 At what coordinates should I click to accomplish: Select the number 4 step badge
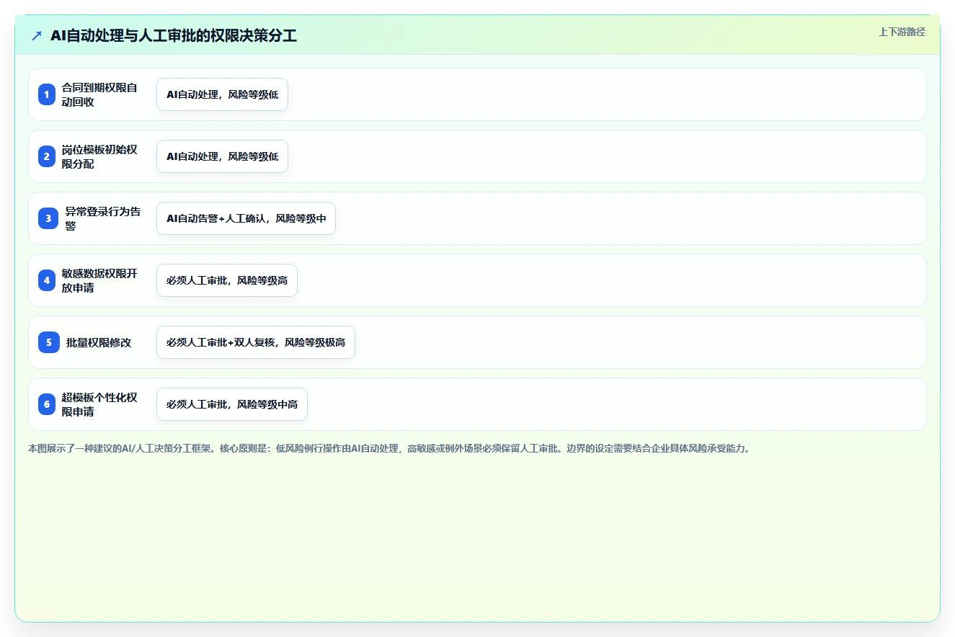click(47, 280)
